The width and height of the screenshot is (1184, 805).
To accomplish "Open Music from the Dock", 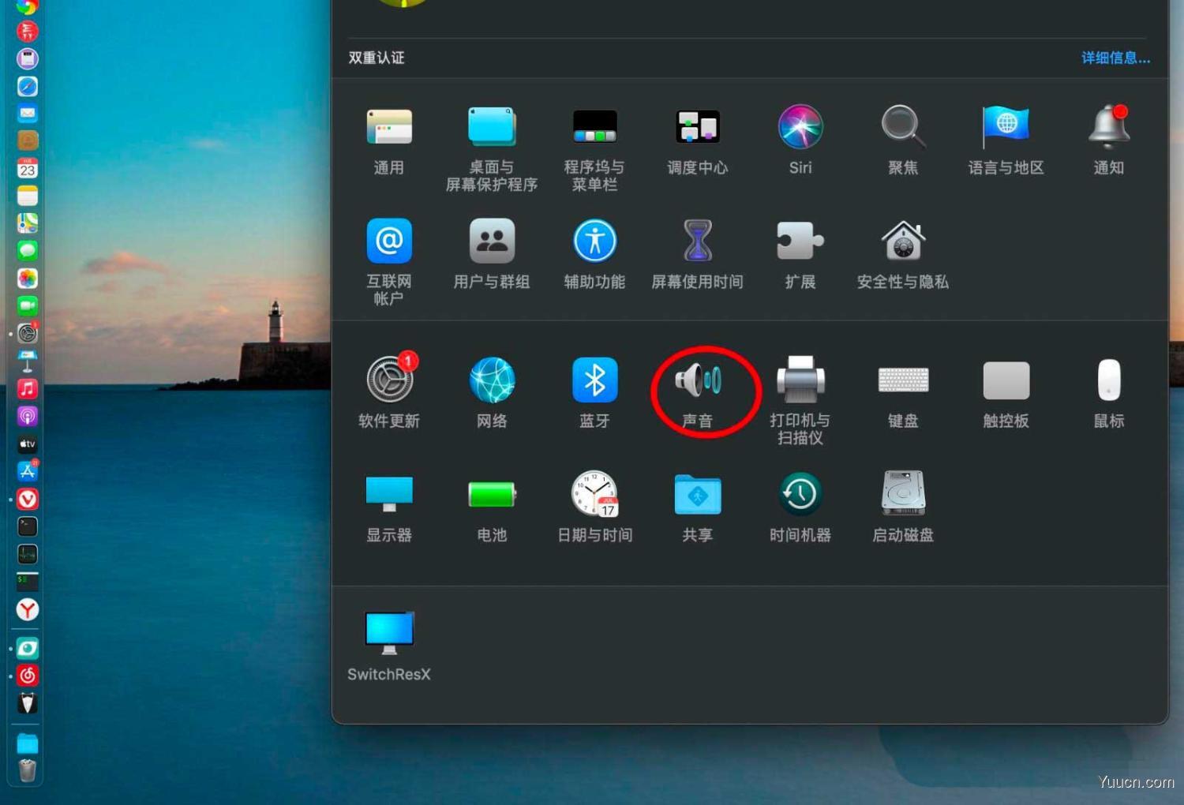I will [28, 388].
